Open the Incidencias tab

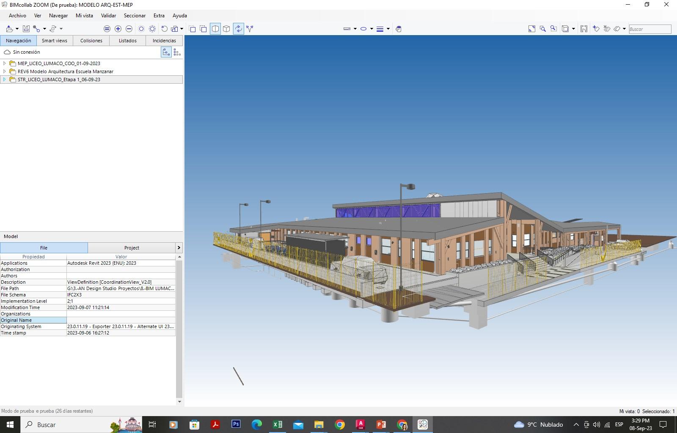164,41
